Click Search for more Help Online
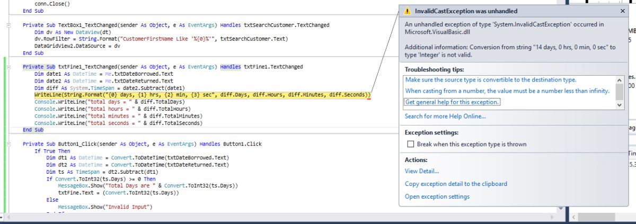Screen dimensions: 636x224 (x=445, y=116)
